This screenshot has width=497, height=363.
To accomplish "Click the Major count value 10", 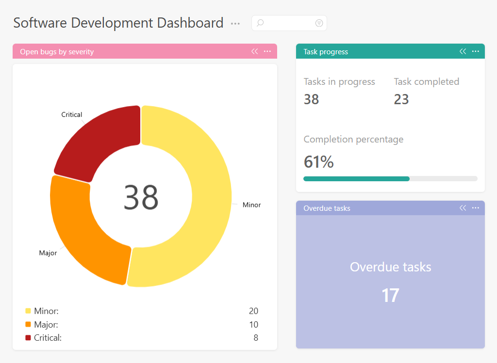I will pyautogui.click(x=253, y=325).
